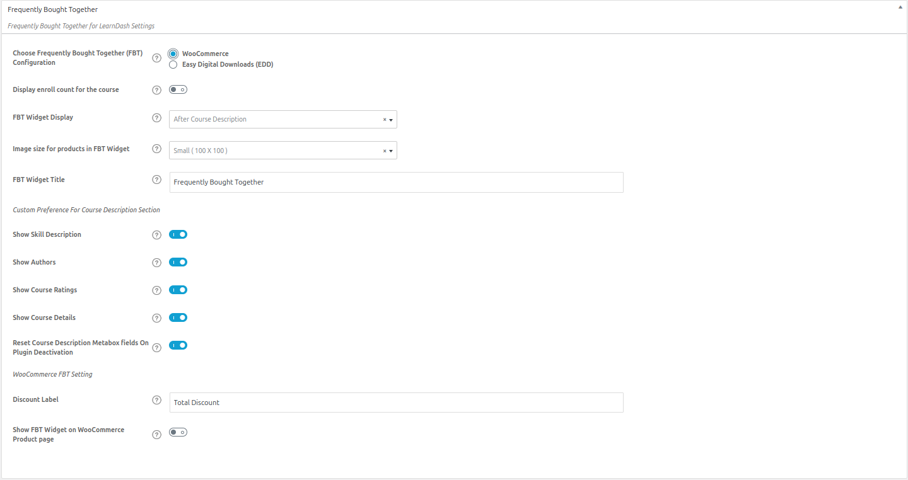
Task: Click the FBT Widget Title text field
Action: point(396,182)
